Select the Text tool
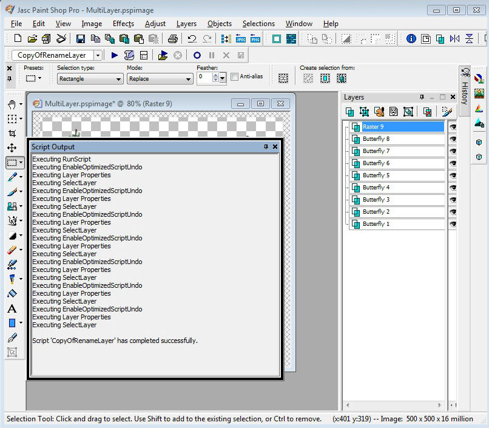Viewport: 489px width, 428px height. pyautogui.click(x=12, y=308)
